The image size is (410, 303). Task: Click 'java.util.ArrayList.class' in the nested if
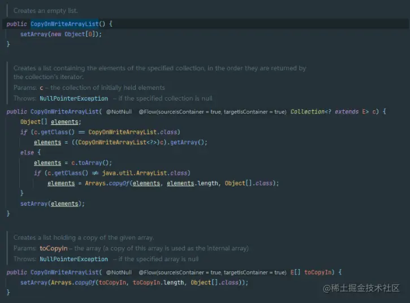pos(145,173)
